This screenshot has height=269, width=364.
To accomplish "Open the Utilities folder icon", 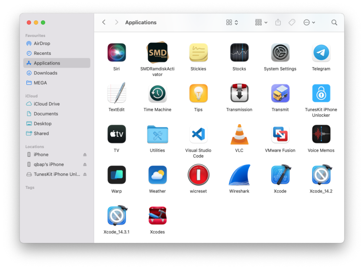I will [157, 134].
